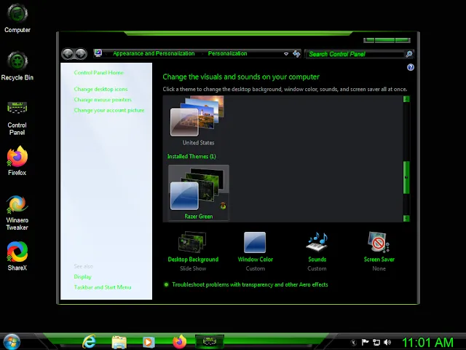Open Control Panel Home link
This screenshot has width=466, height=350.
point(98,73)
